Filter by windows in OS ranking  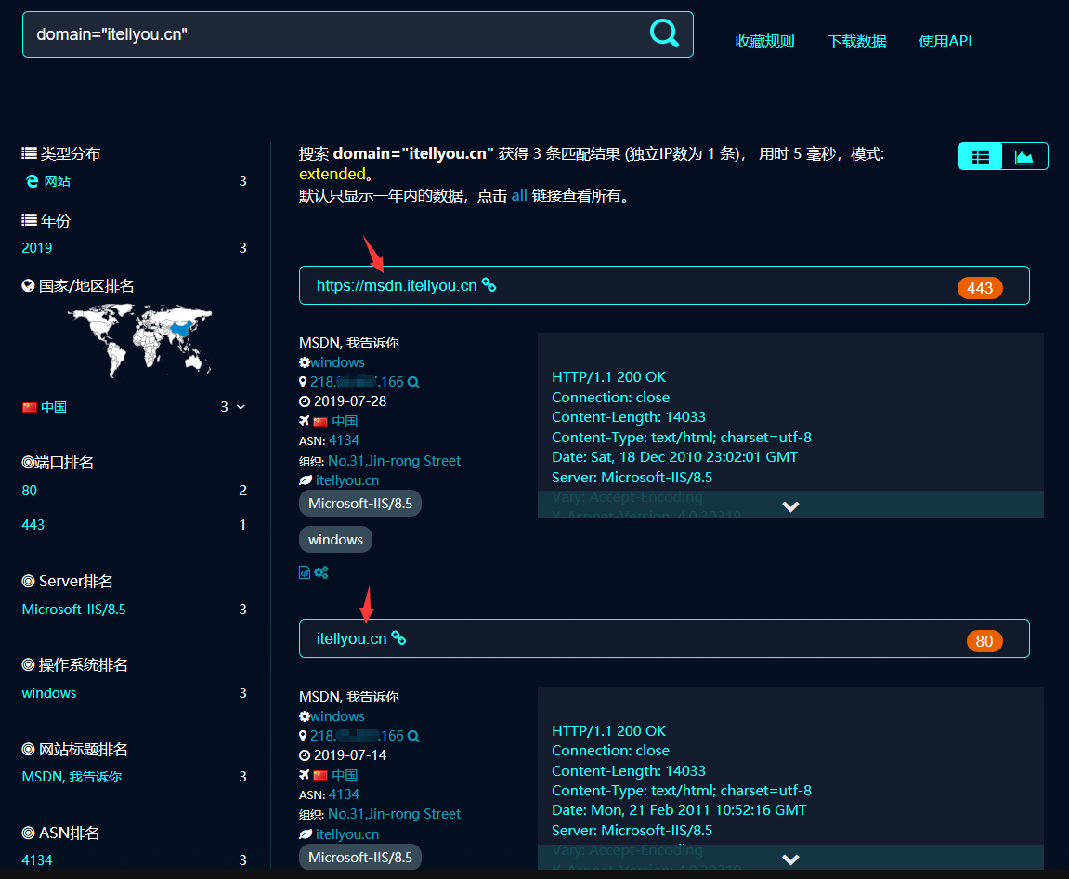click(x=49, y=693)
